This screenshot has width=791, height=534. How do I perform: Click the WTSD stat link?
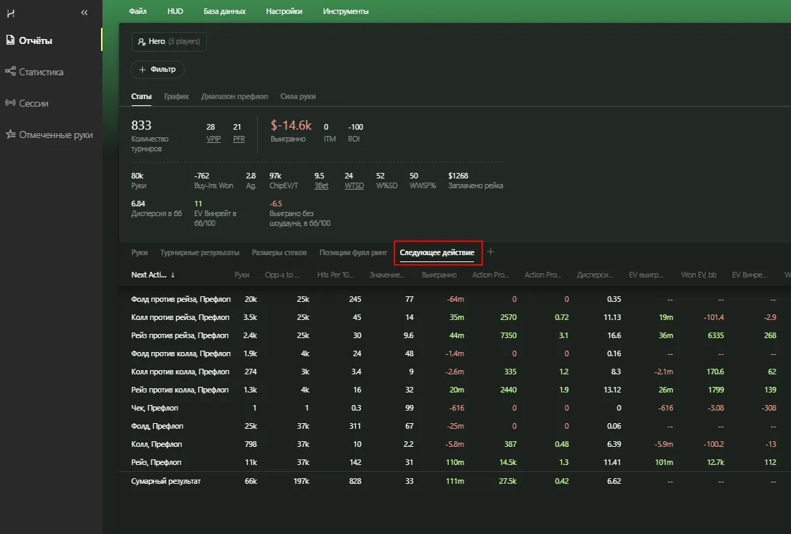pyautogui.click(x=354, y=186)
